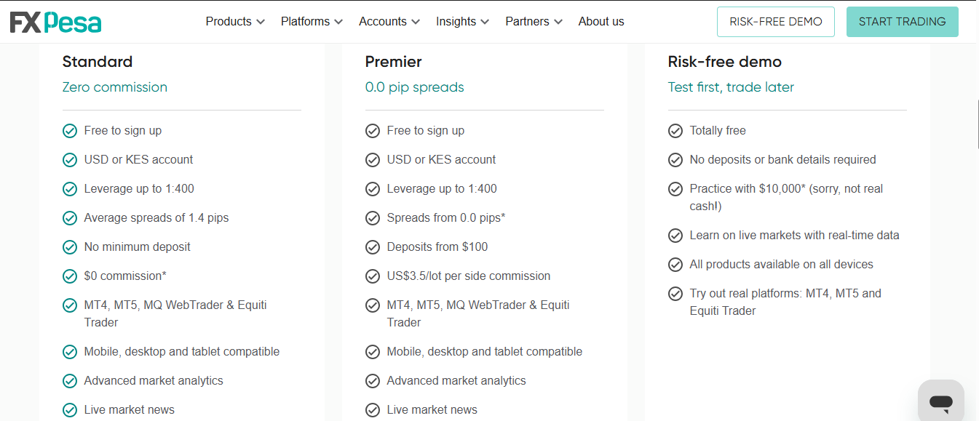Click the '0.0 pip spreads' subtitle
Viewport: 979px width, 421px height.
(415, 87)
